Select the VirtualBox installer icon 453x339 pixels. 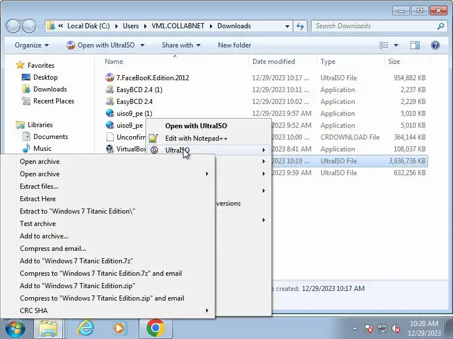pyautogui.click(x=110, y=149)
